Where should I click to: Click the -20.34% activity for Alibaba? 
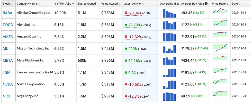point(133,13)
